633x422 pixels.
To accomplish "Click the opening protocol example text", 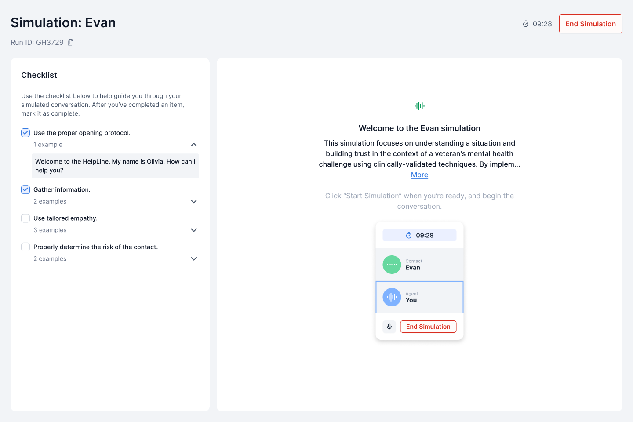I will pos(115,166).
